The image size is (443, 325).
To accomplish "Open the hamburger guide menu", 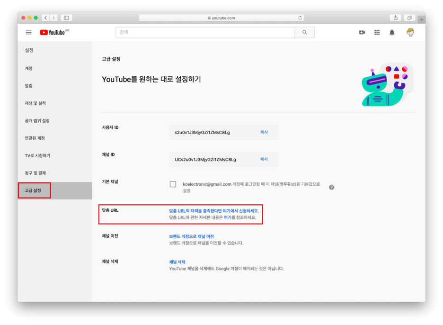I will click(28, 33).
